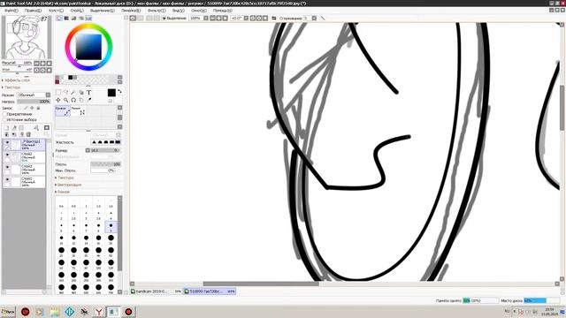Open the stabilizer value dropdown
Image resolution: width=566 pixels, height=318 pixels.
coord(314,18)
